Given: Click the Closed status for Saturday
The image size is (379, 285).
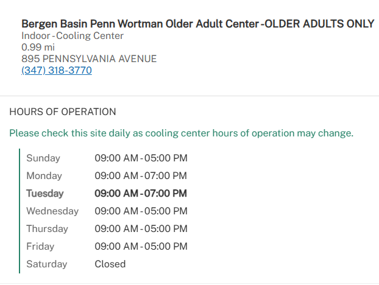Looking at the screenshot, I should pyautogui.click(x=110, y=264).
